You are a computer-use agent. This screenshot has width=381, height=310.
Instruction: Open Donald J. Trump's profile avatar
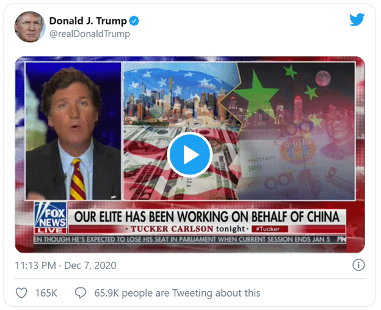tap(30, 27)
